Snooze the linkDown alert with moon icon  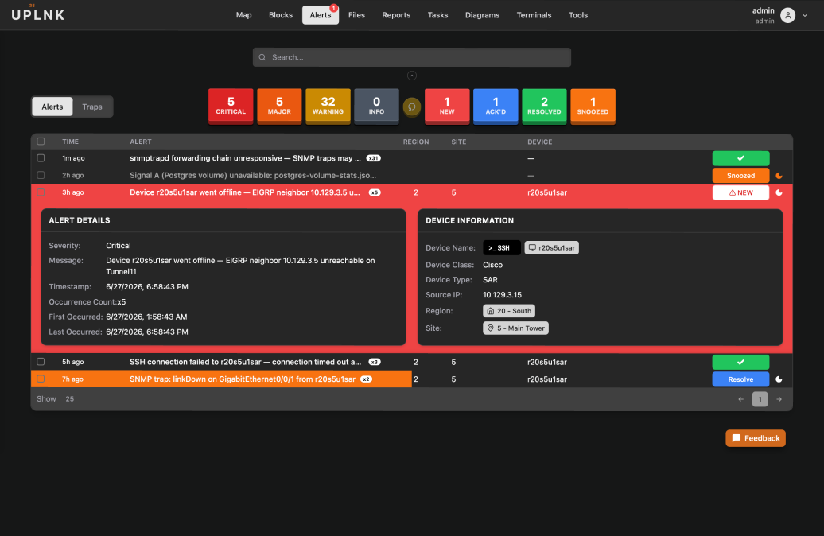(x=779, y=379)
